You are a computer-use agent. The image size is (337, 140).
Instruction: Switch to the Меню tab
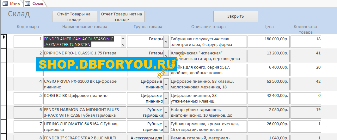(x=12, y=3)
